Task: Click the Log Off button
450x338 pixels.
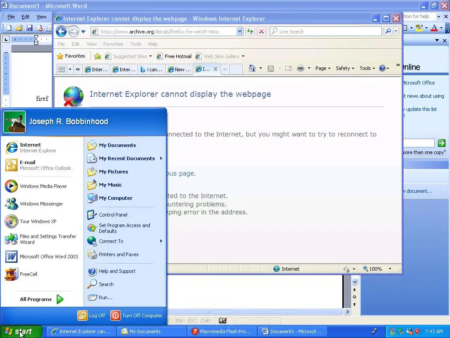Action: (x=91, y=316)
